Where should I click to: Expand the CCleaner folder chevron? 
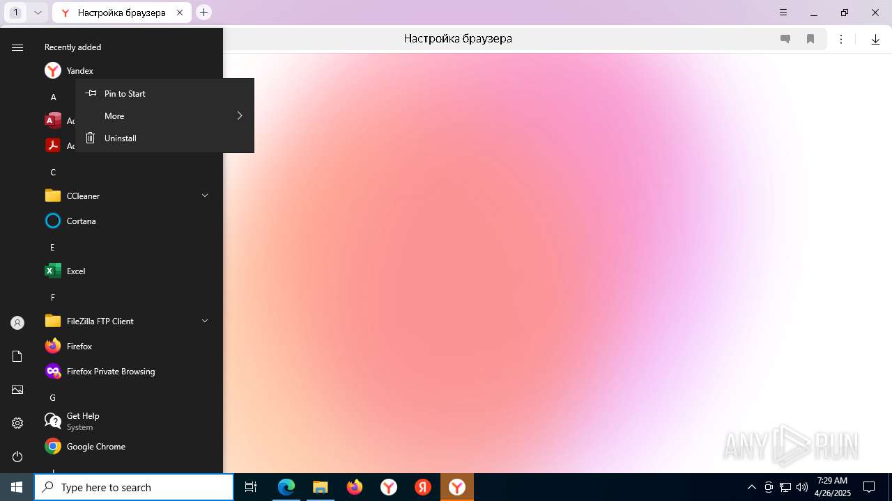pyautogui.click(x=205, y=196)
